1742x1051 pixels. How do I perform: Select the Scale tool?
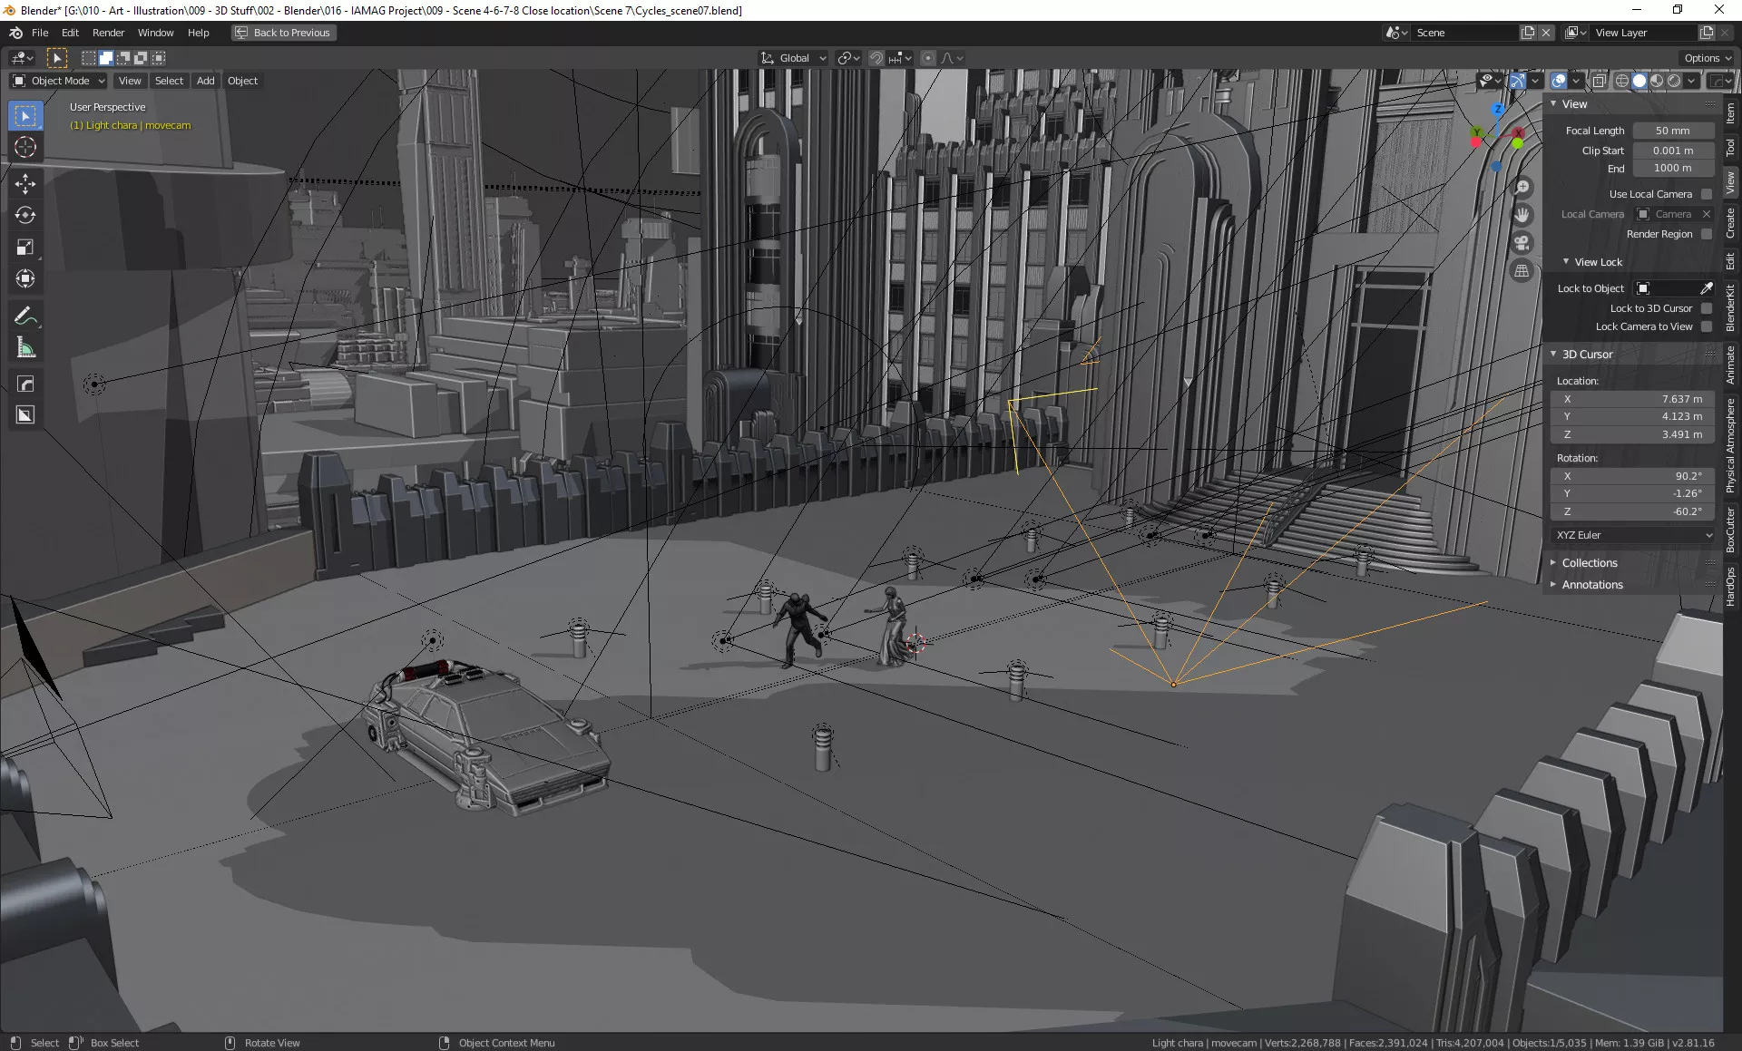pos(25,247)
